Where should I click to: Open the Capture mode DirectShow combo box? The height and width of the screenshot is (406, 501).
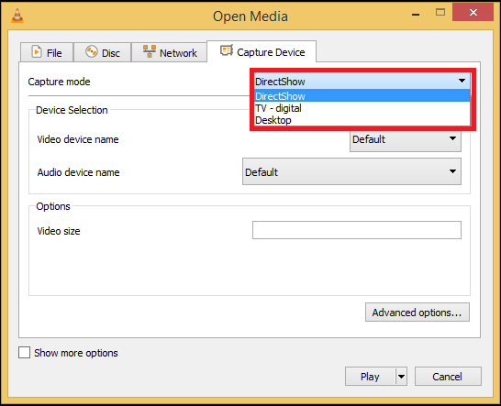pos(362,82)
